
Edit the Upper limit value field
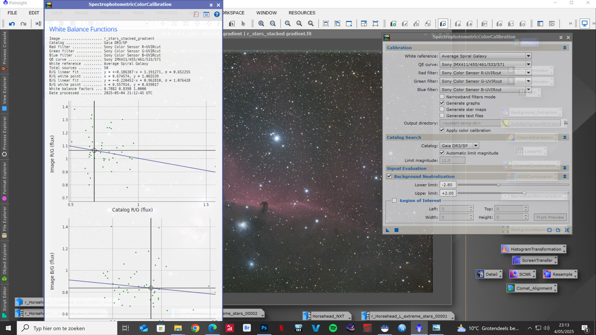tap(447, 193)
